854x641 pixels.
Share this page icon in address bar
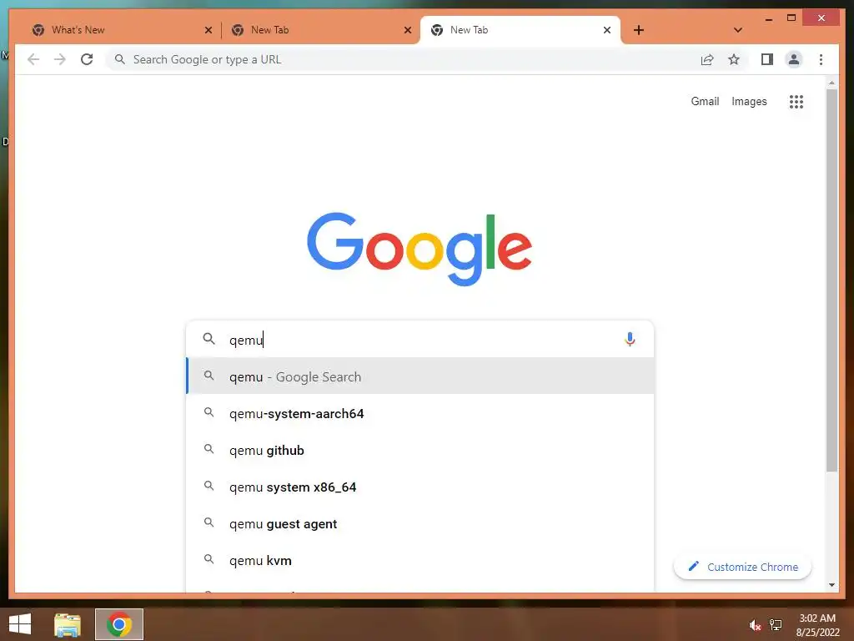coord(707,59)
